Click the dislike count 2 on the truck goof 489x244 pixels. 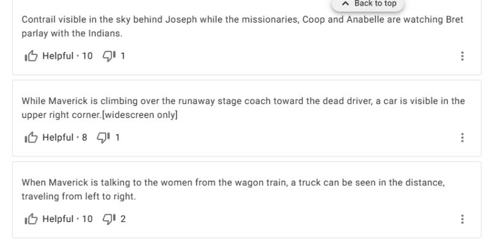point(123,219)
